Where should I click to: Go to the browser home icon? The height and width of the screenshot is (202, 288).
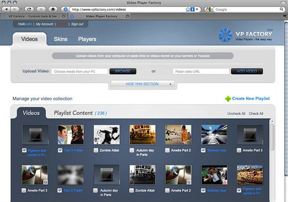pyautogui.click(x=53, y=9)
